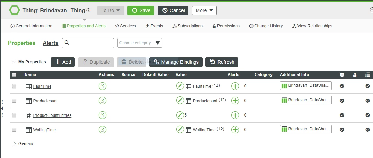Check the FaultTime row checkbox

[x=14, y=86]
